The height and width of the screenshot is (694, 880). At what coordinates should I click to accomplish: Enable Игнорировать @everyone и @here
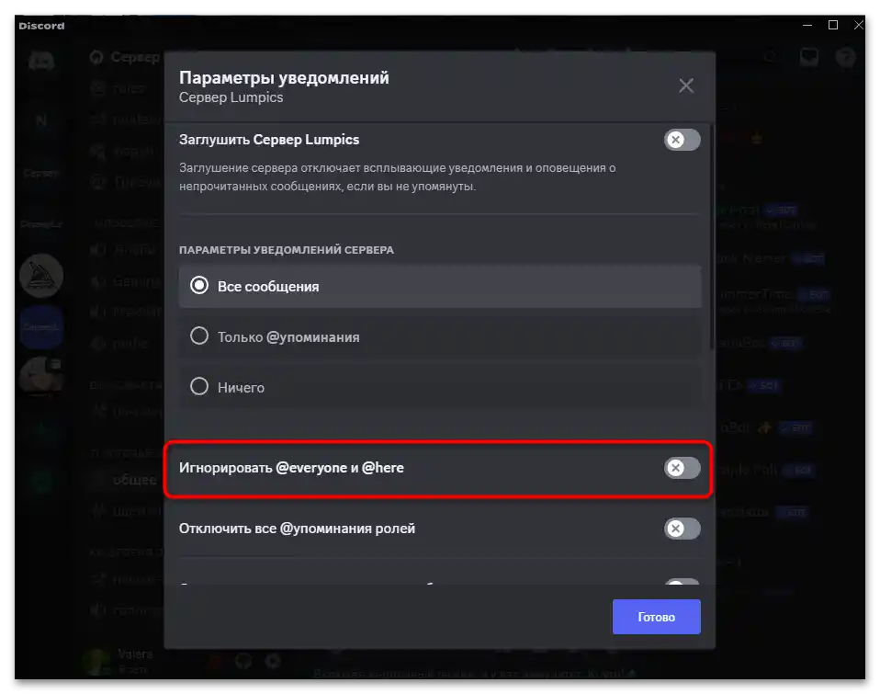681,469
